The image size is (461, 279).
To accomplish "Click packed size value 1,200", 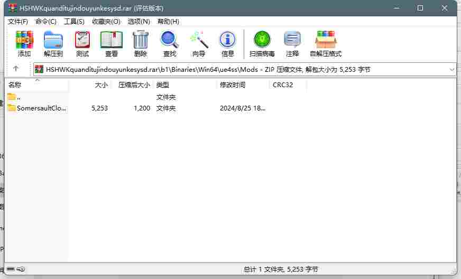I will [142, 108].
